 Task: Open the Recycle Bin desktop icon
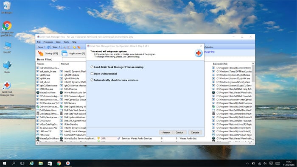[x=7, y=8]
